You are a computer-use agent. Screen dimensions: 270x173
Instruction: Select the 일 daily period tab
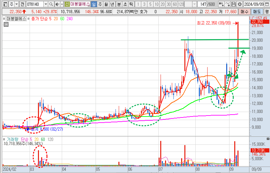click(x=94, y=4)
